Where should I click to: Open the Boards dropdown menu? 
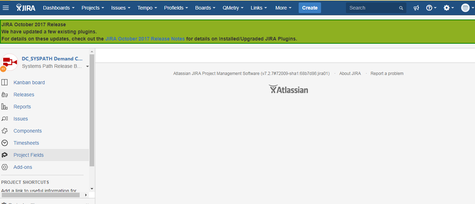tap(205, 8)
